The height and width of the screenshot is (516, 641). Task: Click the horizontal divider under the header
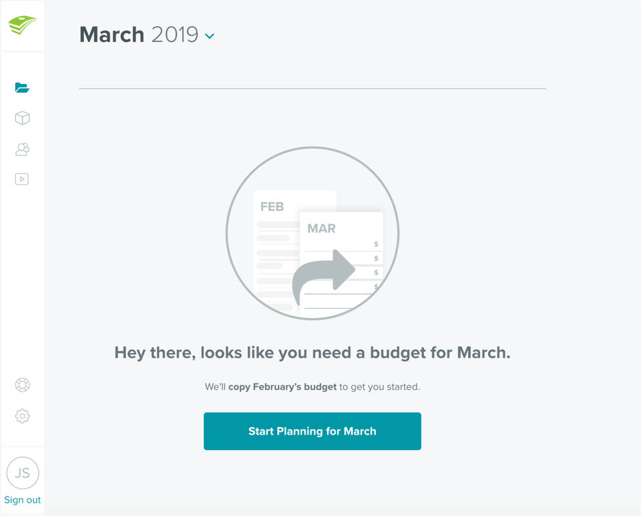pos(312,88)
